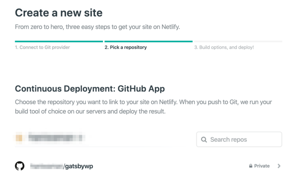The width and height of the screenshot is (294, 182).
Task: Select the Pick a repository step
Action: tap(126, 47)
